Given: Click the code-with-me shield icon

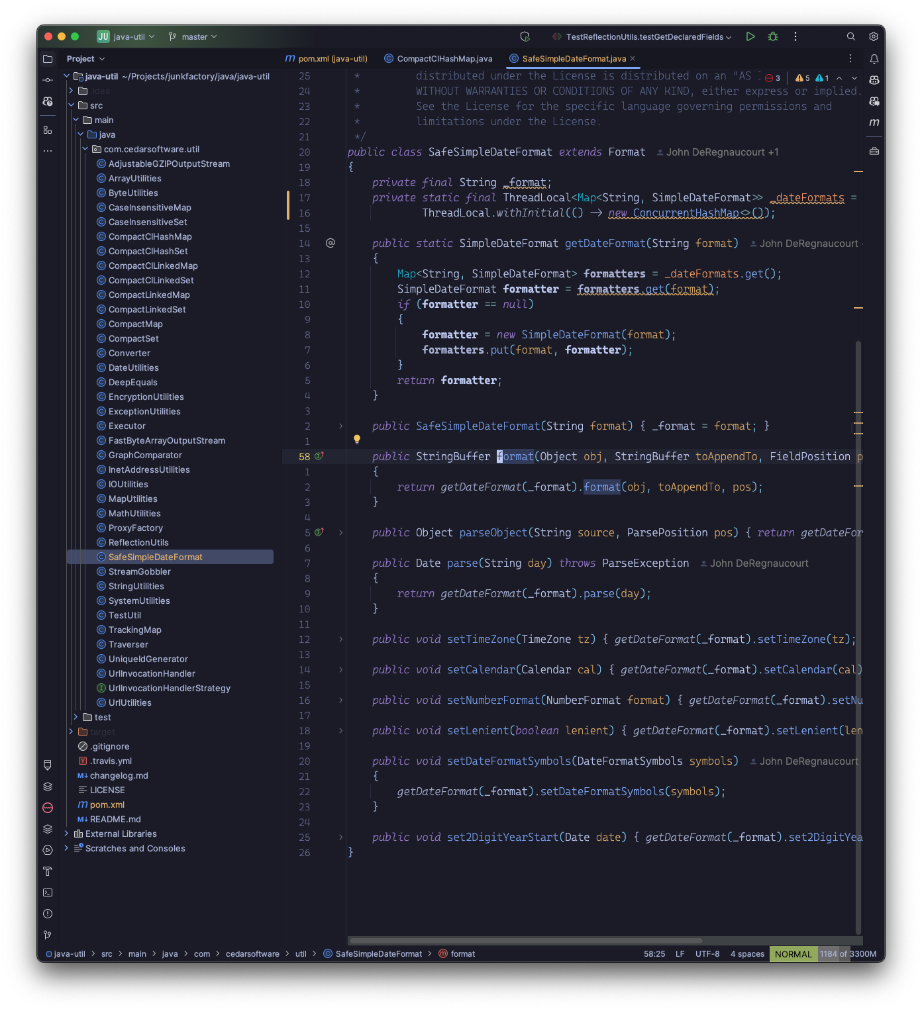Looking at the screenshot, I should [525, 37].
